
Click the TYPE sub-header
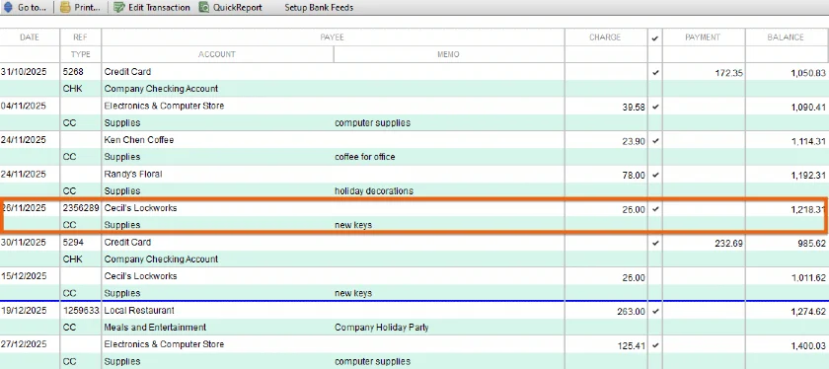tap(80, 54)
